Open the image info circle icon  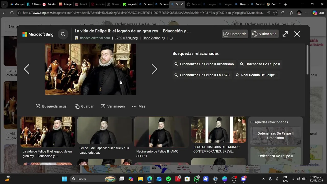pyautogui.click(x=171, y=38)
